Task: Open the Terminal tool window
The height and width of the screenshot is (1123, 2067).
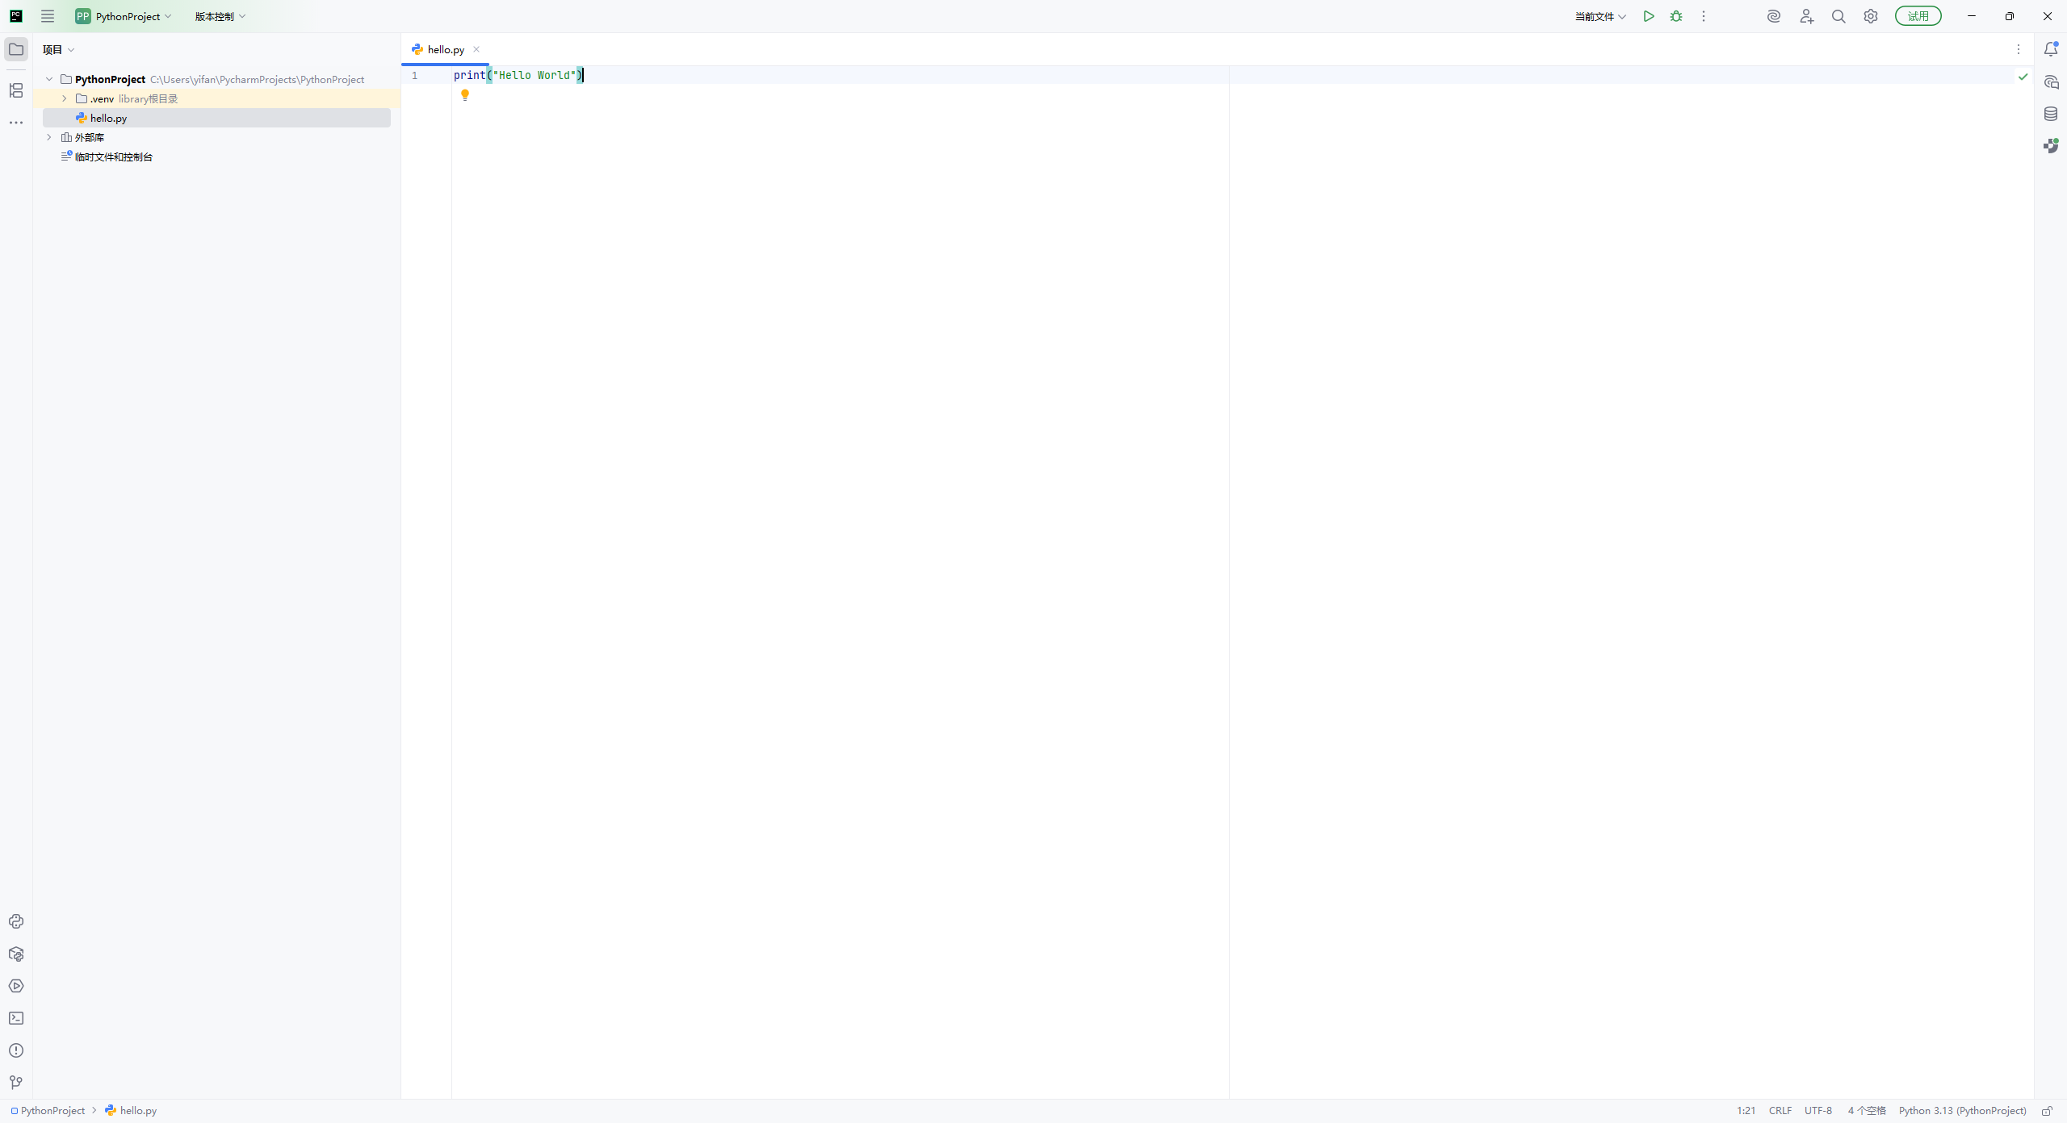Action: coord(16,1018)
